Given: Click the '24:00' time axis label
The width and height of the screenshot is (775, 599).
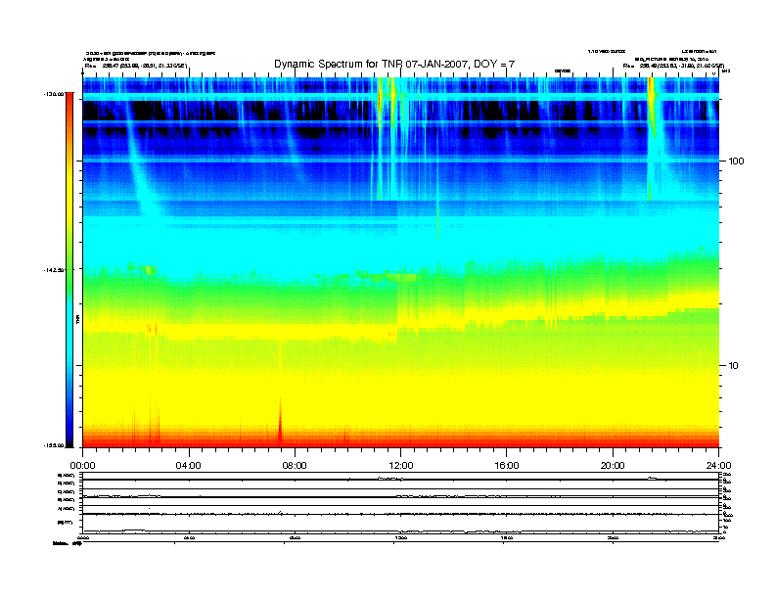Looking at the screenshot, I should point(718,466).
